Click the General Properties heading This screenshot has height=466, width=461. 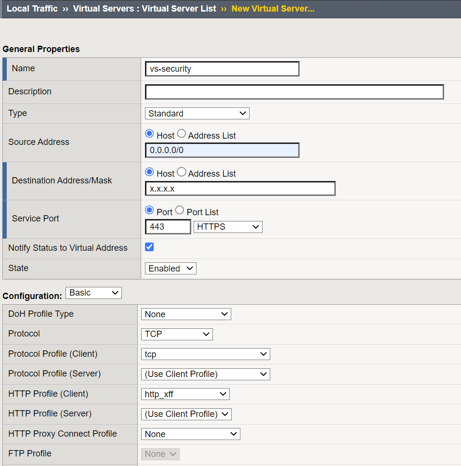[41, 49]
